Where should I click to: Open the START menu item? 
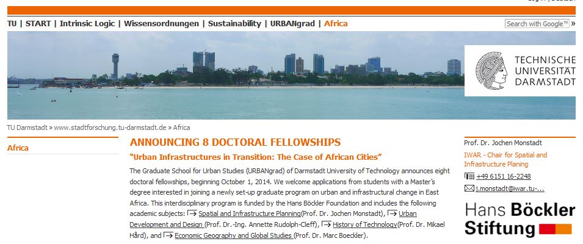pos(38,24)
